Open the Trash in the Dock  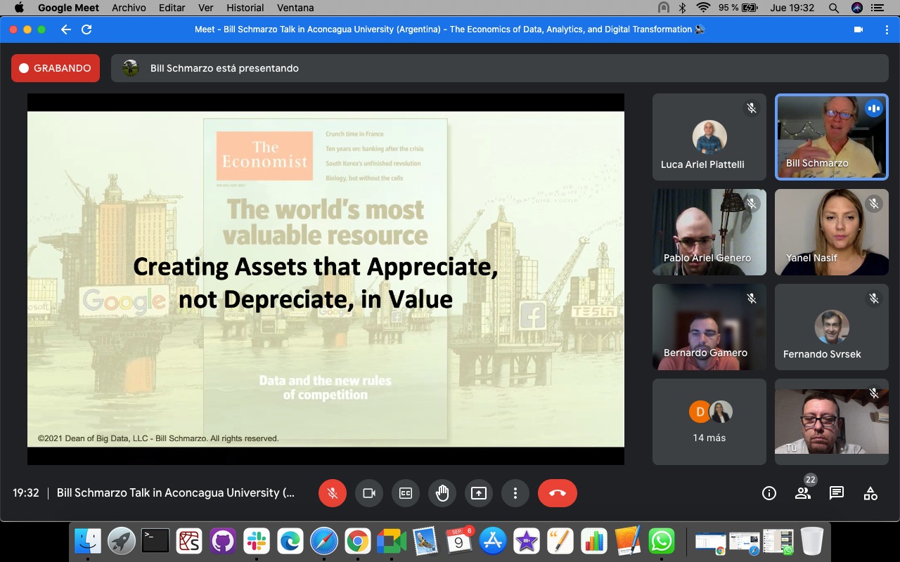pos(811,541)
